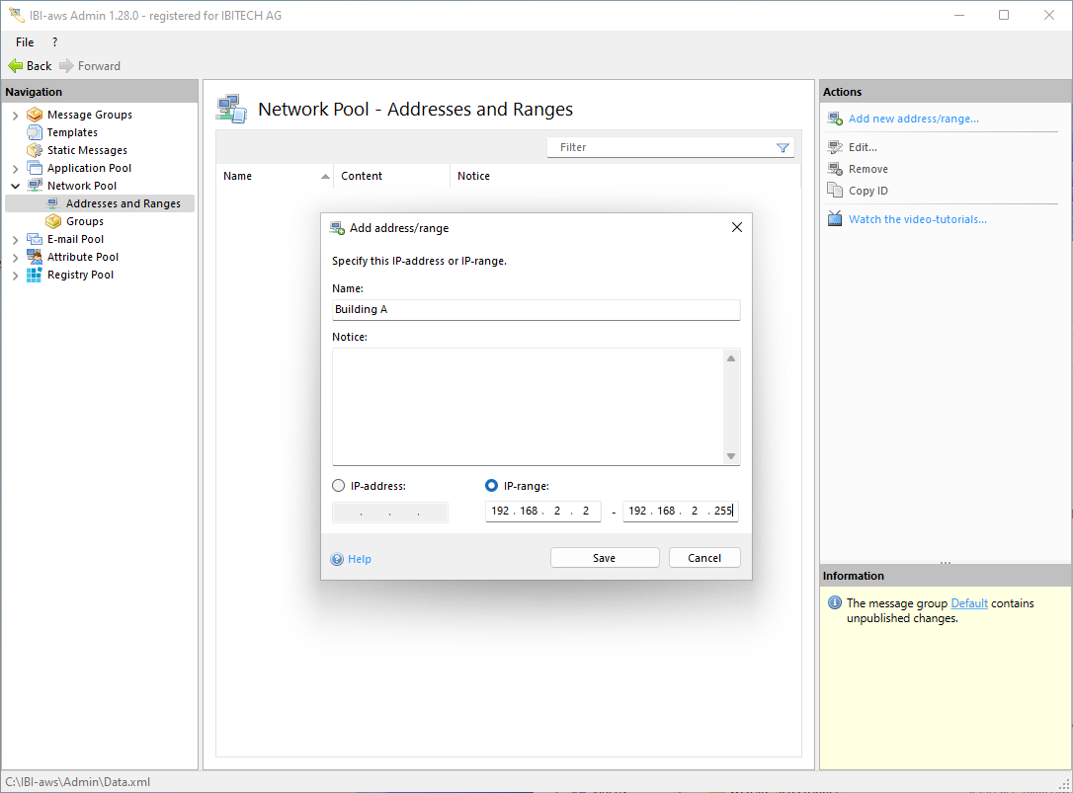Click into the Name text field
Image resolution: width=1073 pixels, height=793 pixels.
536,310
